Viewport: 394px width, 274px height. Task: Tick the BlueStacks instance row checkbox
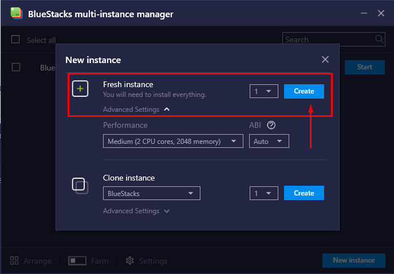(x=16, y=67)
